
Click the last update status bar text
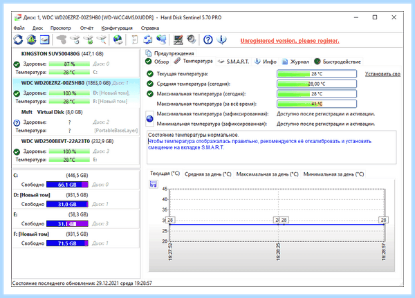tap(82, 283)
